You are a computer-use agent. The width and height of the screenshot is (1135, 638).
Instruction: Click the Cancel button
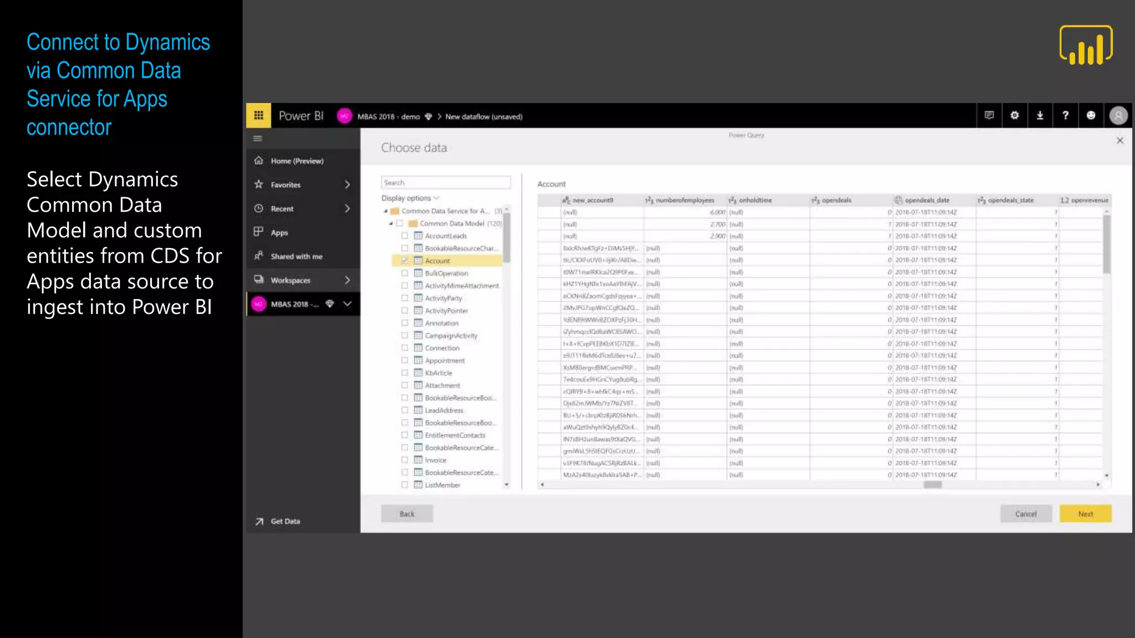(1026, 514)
